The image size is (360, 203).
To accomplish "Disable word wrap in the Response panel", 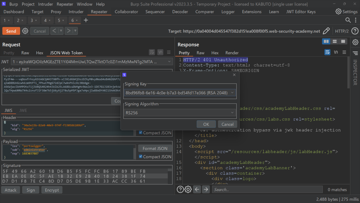I will 327,52.
